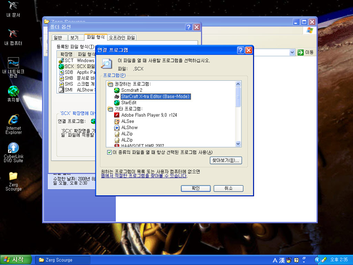353x265 pixels.
Task: Open 내 컴퓨터 desktop icon
Action: click(x=13, y=37)
